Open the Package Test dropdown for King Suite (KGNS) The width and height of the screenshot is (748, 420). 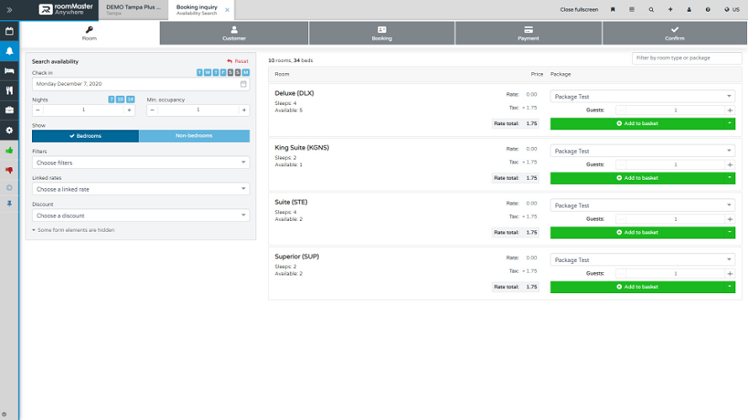(x=643, y=150)
